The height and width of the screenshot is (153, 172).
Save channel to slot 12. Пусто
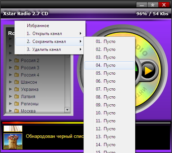[109, 129]
